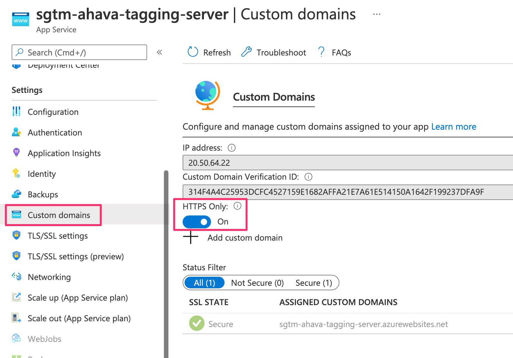The image size is (513, 358).
Task: Show the Custom Domain Verification ID info icon
Action: tap(308, 177)
